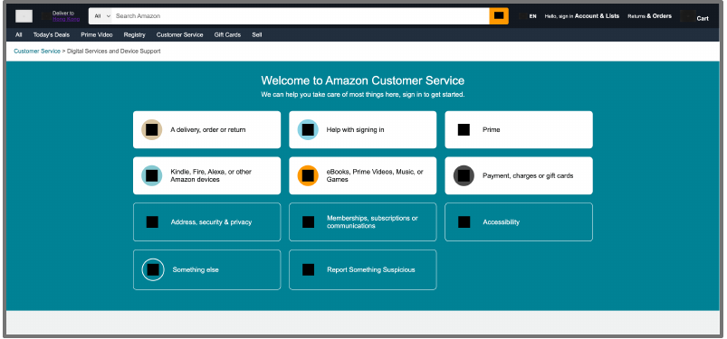Click the Accessibility card icon
This screenshot has width=727, height=339.
tap(464, 221)
